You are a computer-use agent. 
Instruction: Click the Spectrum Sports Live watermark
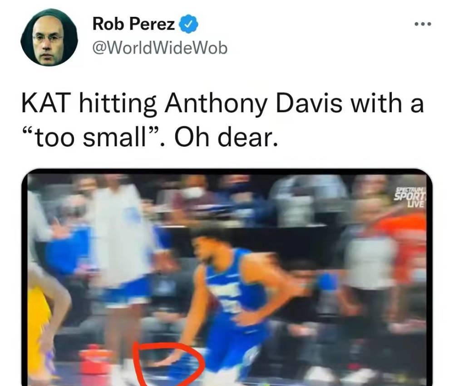click(410, 198)
